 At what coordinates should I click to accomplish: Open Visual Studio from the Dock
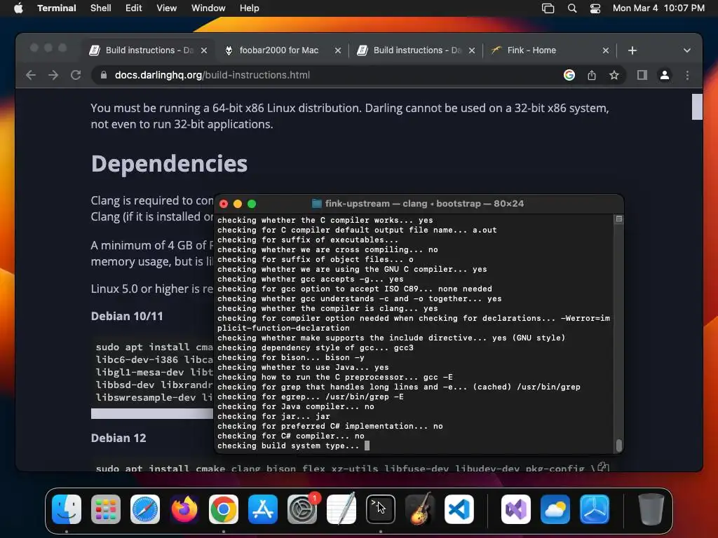tap(516, 509)
